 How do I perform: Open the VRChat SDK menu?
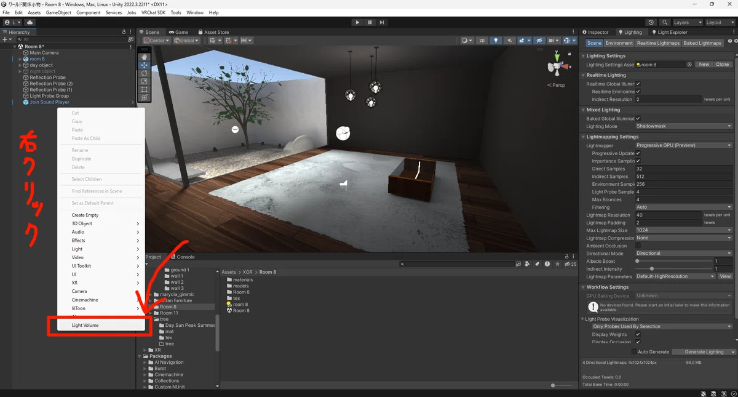point(153,12)
